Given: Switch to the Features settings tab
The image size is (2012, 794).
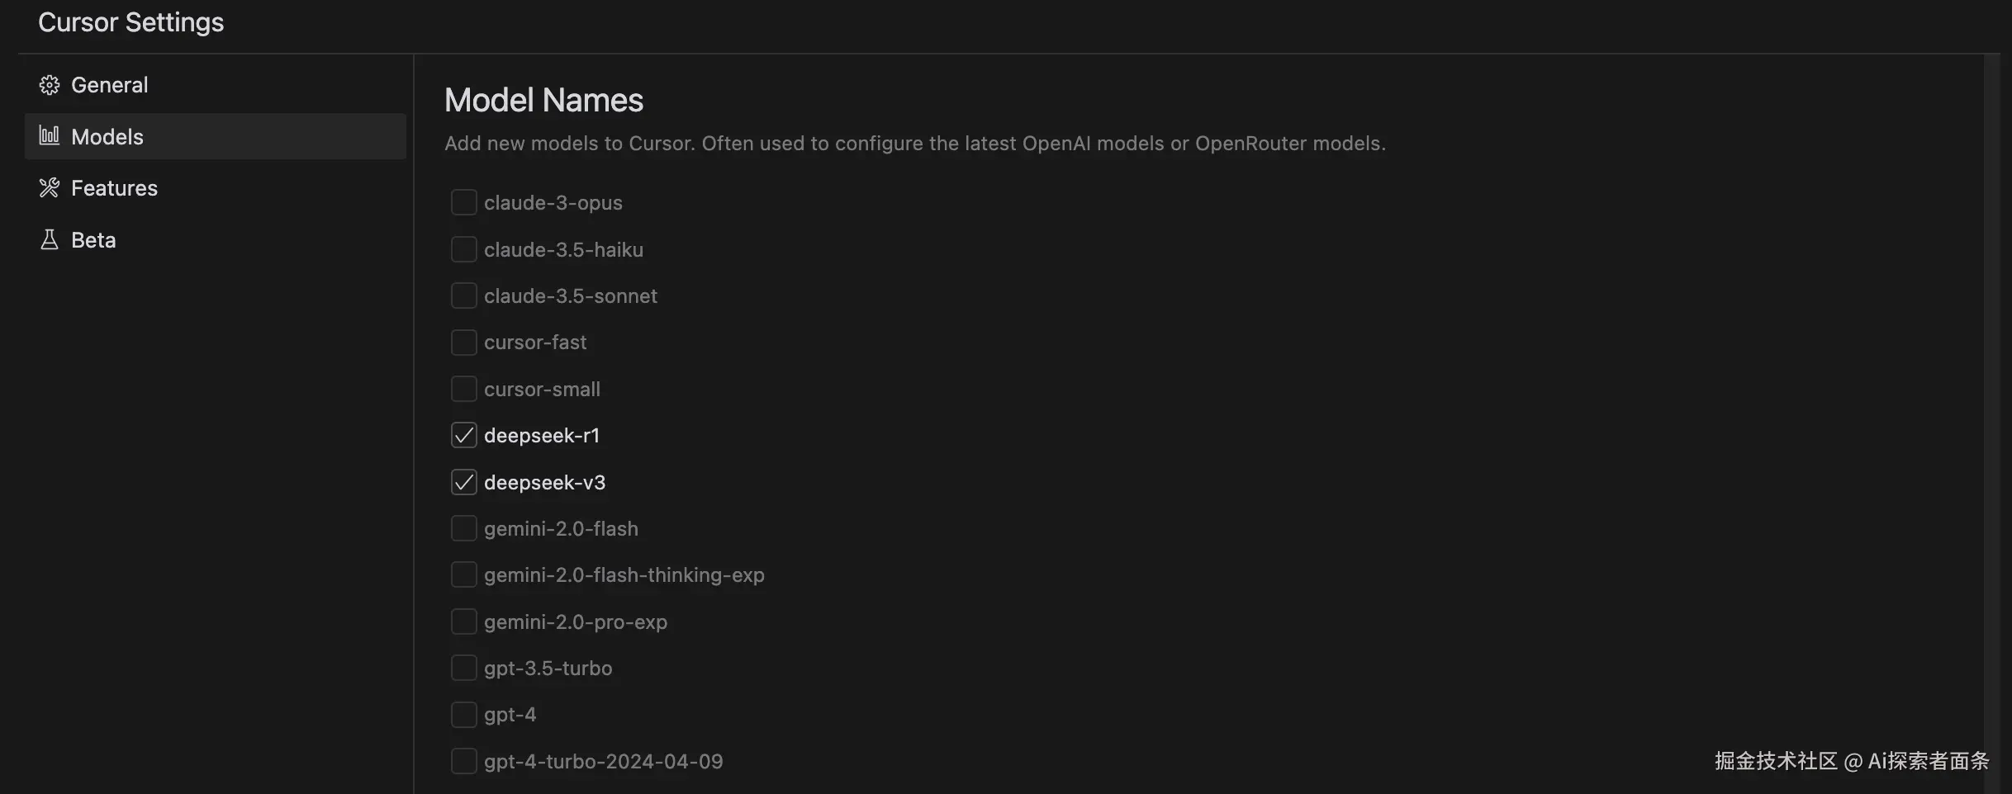Looking at the screenshot, I should point(114,188).
